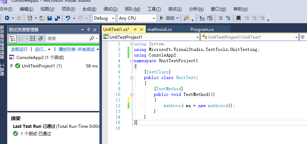Switch to the mathvoid.cs tab
Screen dimensions: 307x144
(159, 30)
